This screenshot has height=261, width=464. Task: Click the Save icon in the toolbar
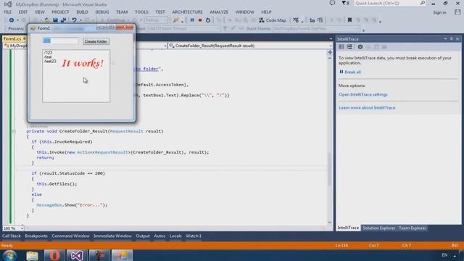(x=55, y=20)
